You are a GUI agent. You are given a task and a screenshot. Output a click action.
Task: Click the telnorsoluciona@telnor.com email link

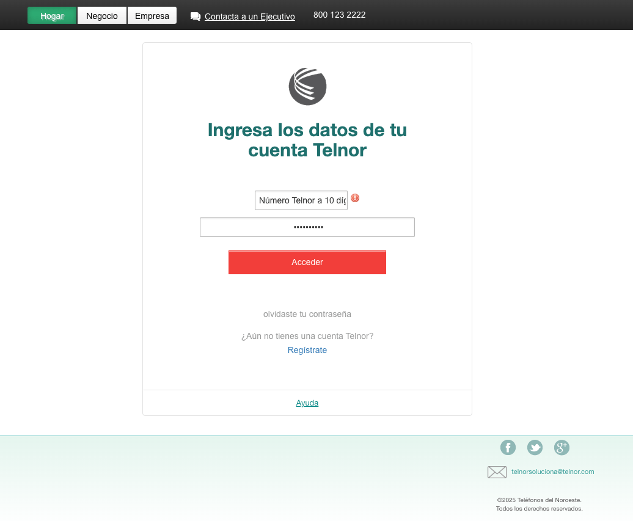[552, 472]
